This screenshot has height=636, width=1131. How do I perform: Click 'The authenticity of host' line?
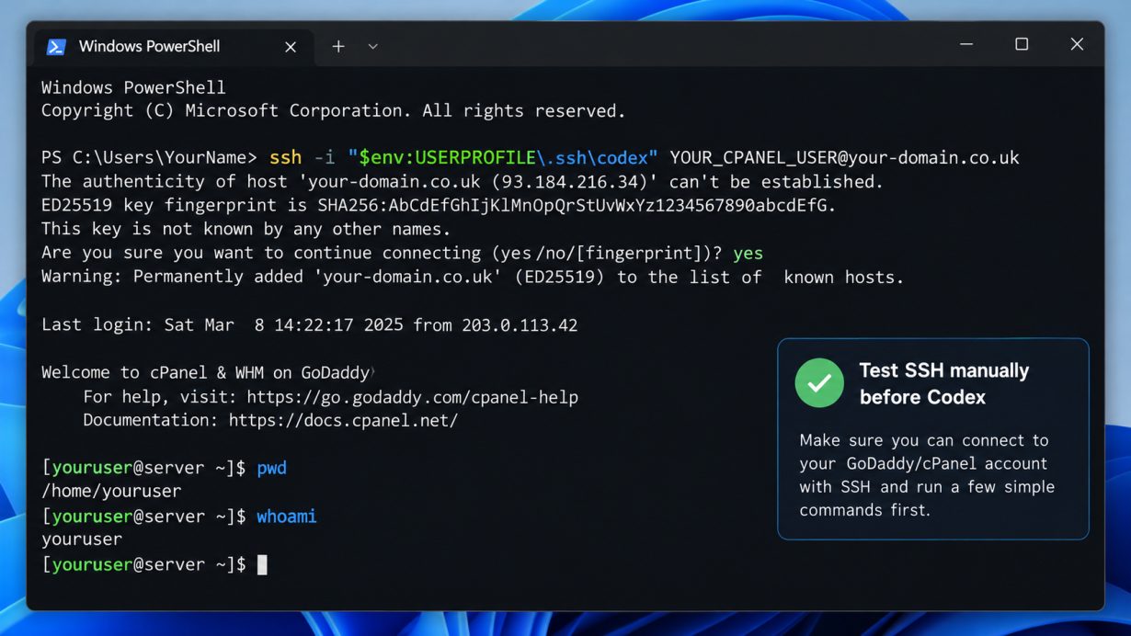click(463, 181)
